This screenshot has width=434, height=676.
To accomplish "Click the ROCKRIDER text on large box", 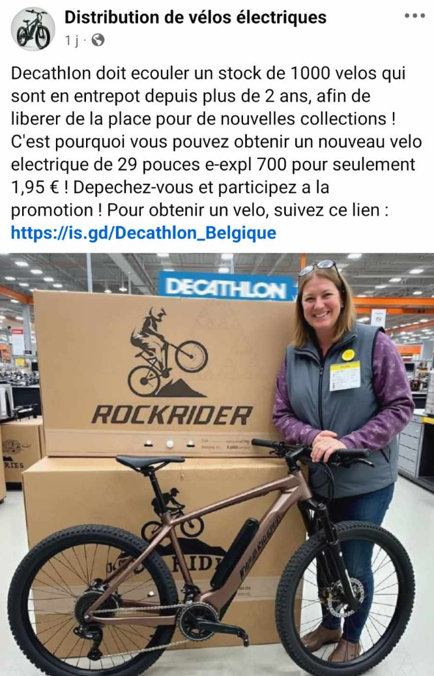I will click(x=171, y=416).
